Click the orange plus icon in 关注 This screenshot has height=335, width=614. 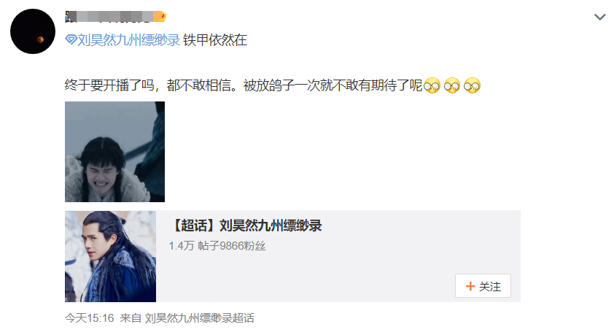click(x=470, y=286)
